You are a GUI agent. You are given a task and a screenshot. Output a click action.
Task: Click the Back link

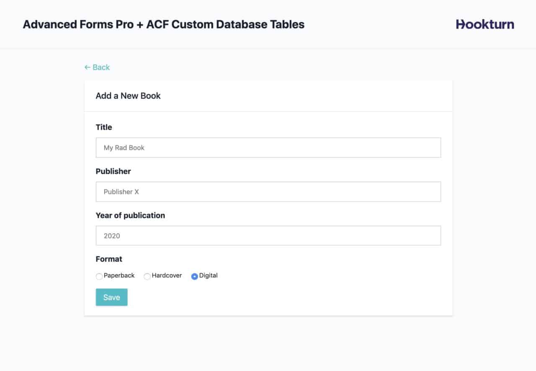[x=100, y=67]
